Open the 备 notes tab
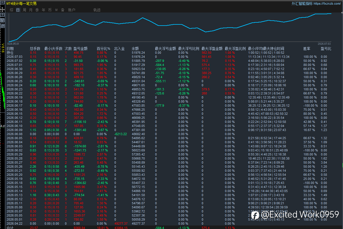Image resolution: width=343 pixels, height=229 pixels. pyautogui.click(x=63, y=10)
